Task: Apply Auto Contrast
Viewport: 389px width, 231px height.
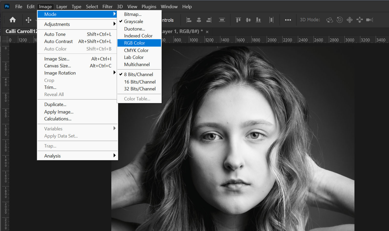Action: pos(77,41)
